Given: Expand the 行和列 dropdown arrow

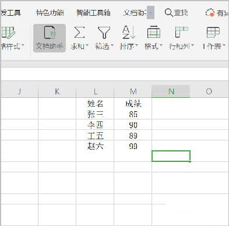Looking at the screenshot, I should [x=192, y=46].
